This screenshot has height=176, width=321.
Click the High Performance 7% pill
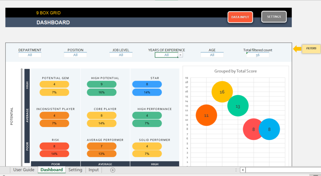tap(147, 123)
